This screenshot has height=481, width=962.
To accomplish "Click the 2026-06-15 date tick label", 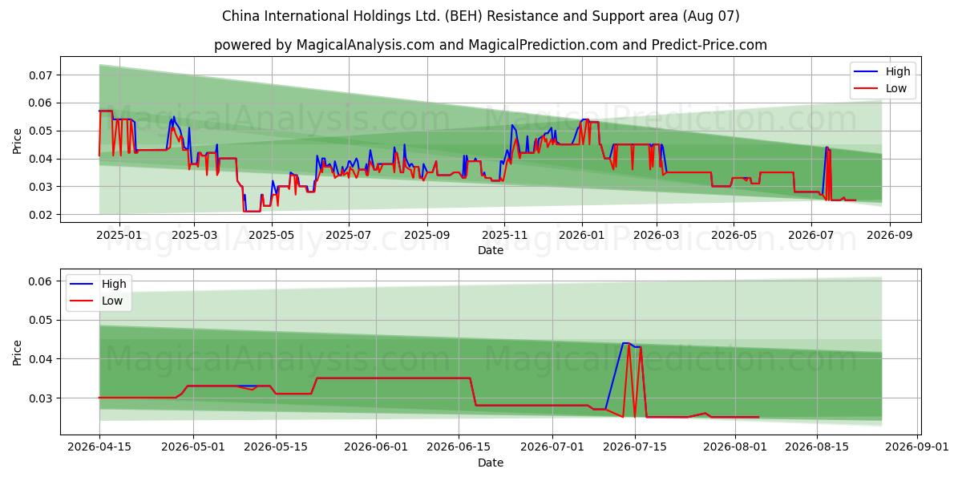I will pos(459,447).
